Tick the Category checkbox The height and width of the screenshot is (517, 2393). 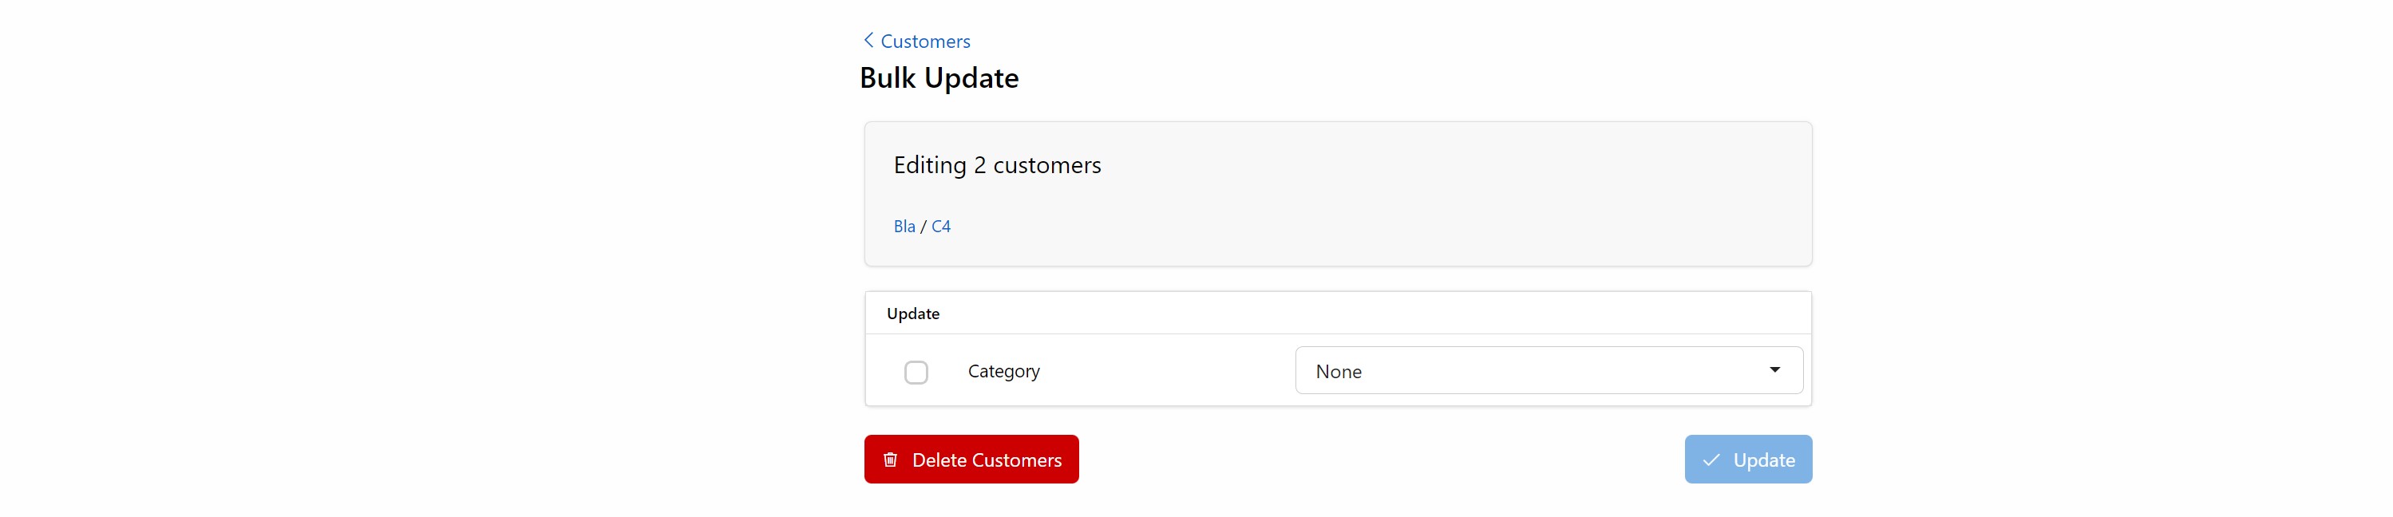tap(916, 373)
